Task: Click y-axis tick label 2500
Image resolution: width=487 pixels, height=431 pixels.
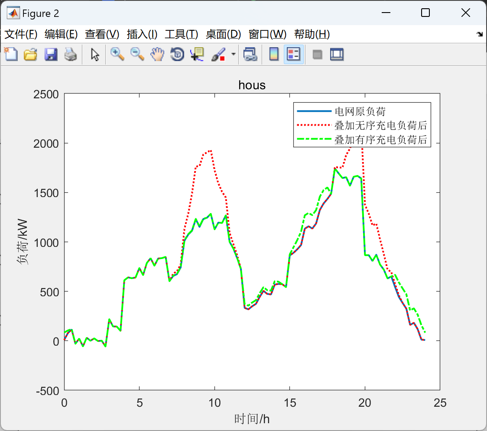Action: (x=46, y=94)
